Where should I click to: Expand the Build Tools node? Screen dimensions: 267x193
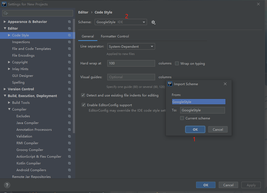point(9,102)
